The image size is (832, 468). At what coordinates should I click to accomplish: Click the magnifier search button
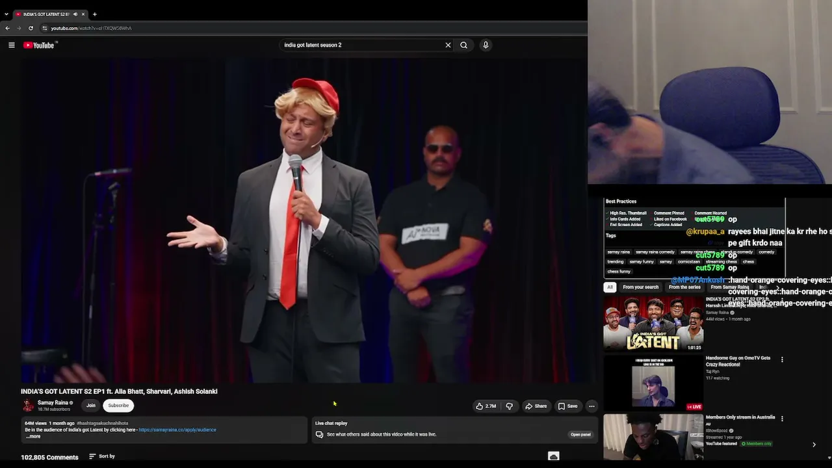click(463, 45)
